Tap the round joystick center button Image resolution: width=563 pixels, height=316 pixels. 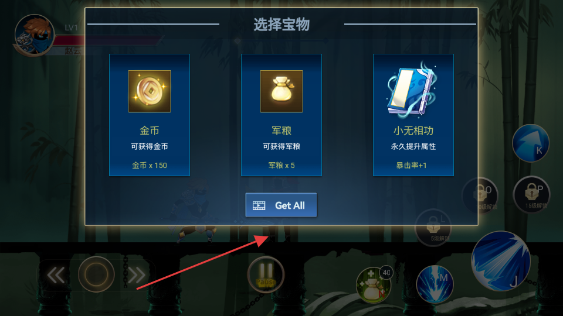click(96, 274)
